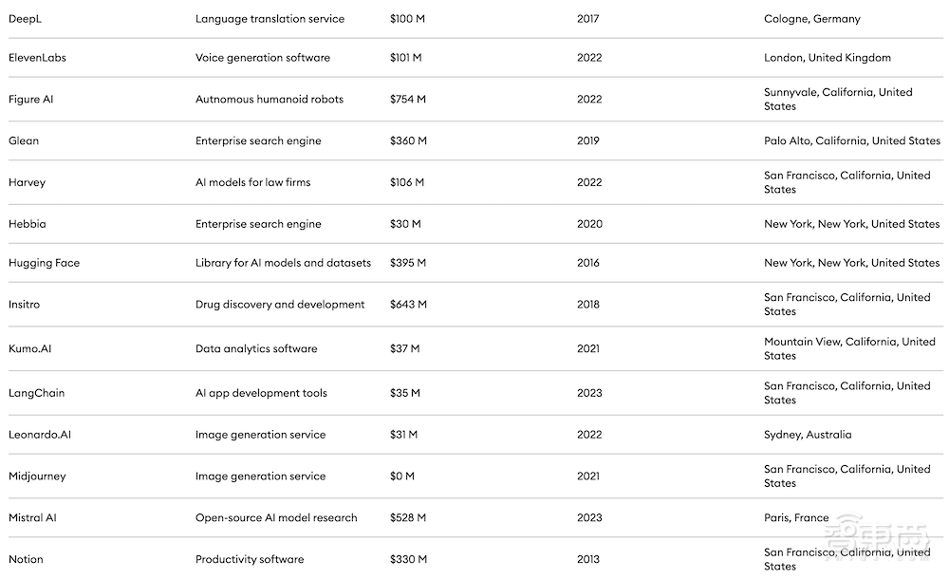Viewport: 949px width, 579px height.
Task: Open the Midjourney company entry
Action: 37,476
